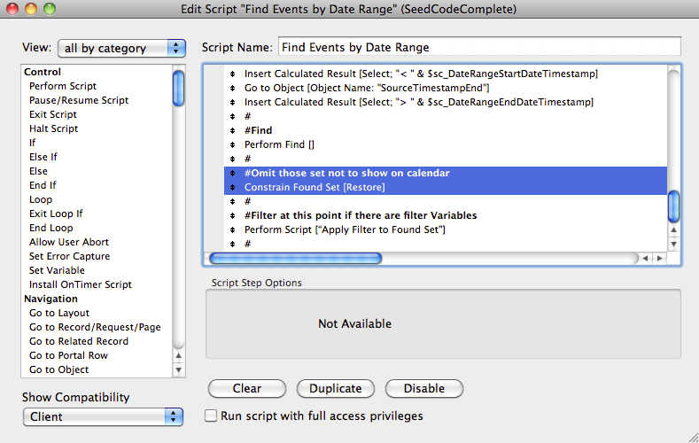Click the horizontal scrollbar thumb in the script pane

(294, 258)
